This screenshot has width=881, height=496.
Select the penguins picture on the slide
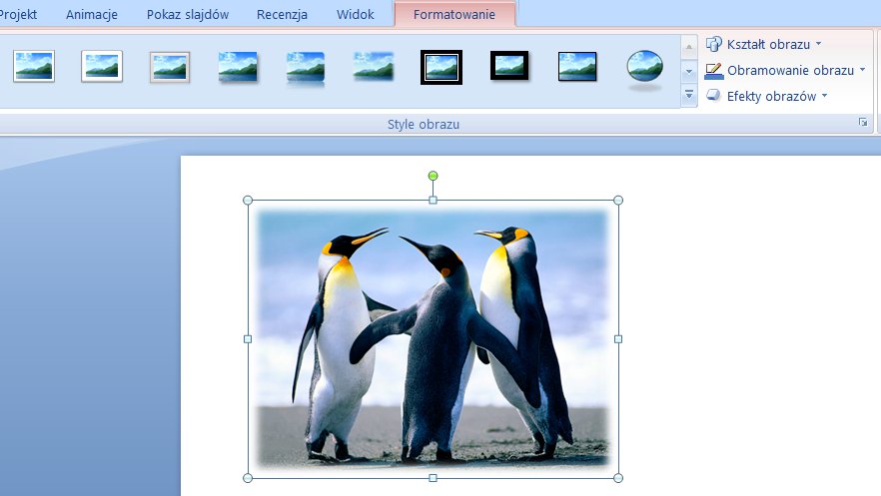point(433,339)
